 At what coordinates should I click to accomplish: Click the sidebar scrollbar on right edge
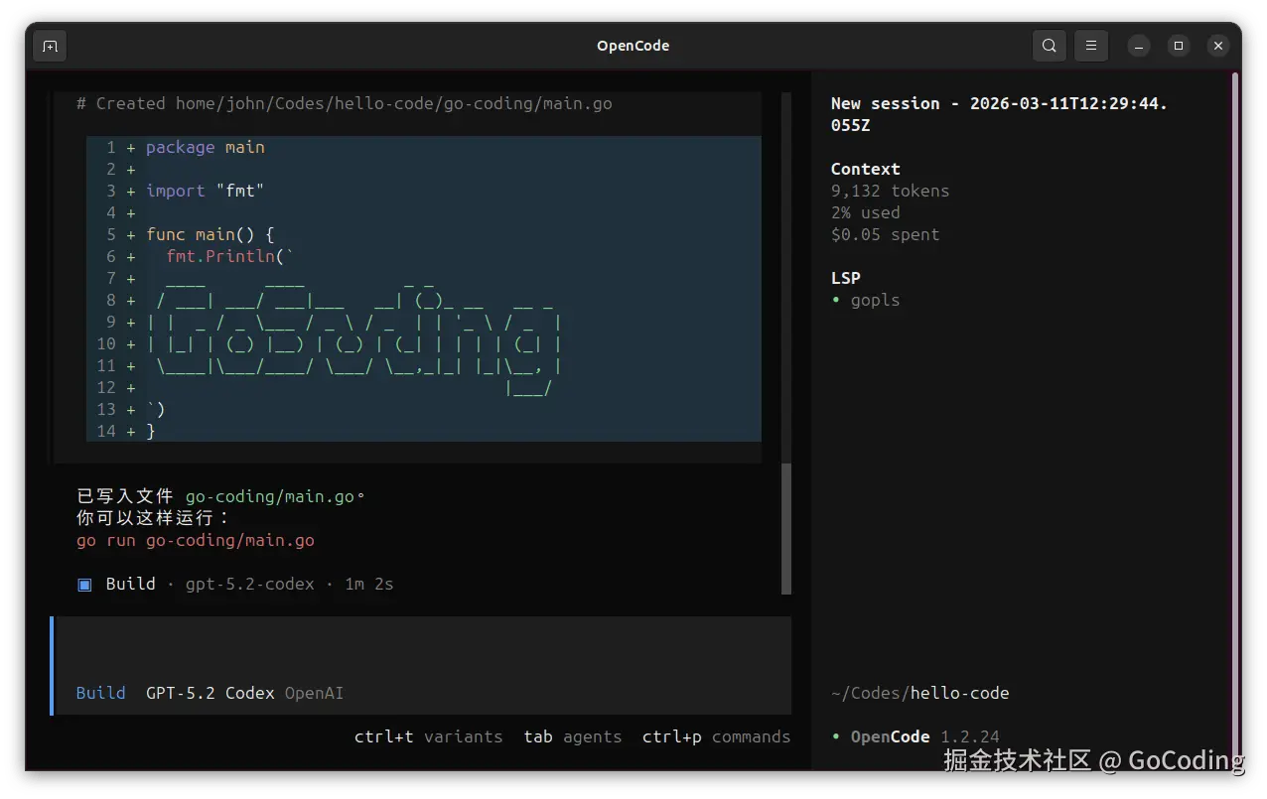[1234, 397]
